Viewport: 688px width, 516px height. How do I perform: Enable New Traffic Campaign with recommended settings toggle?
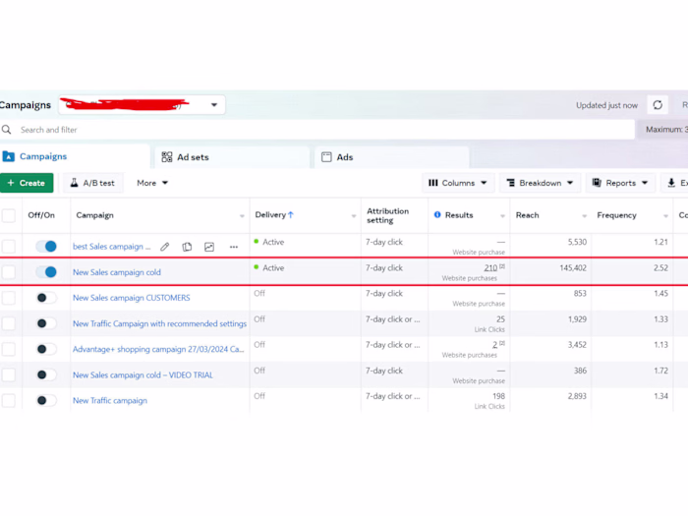46,323
